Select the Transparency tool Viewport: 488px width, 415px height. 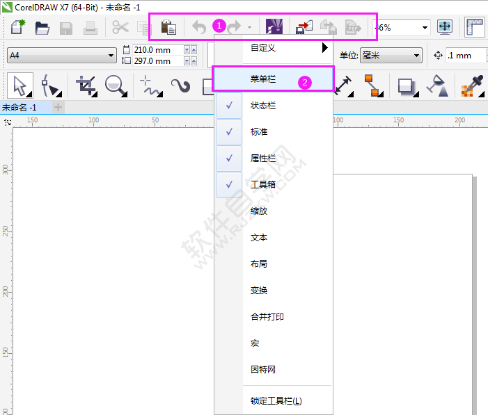coord(438,86)
